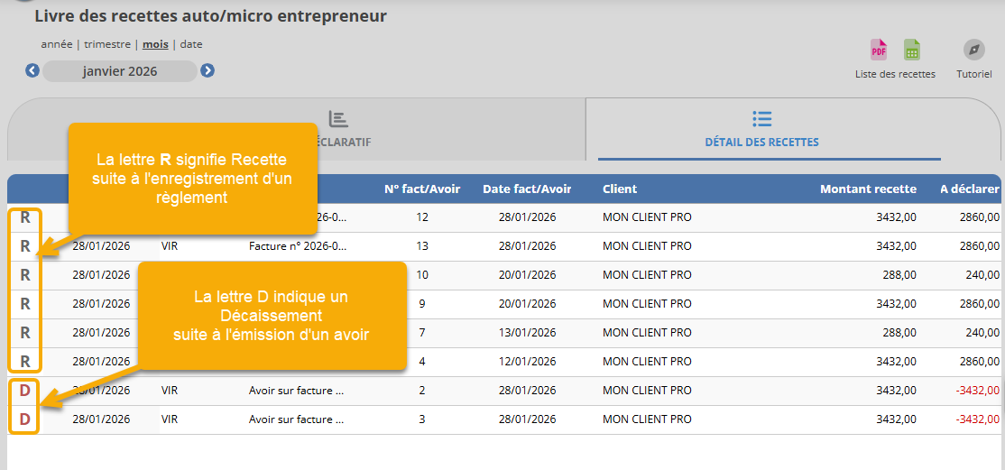Select the trimestre period view
This screenshot has width=1005, height=470.
click(107, 44)
